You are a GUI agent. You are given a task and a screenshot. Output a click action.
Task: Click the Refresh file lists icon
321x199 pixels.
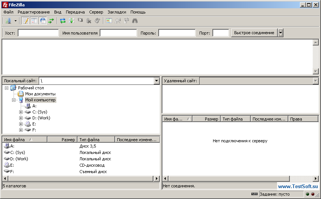63,21
